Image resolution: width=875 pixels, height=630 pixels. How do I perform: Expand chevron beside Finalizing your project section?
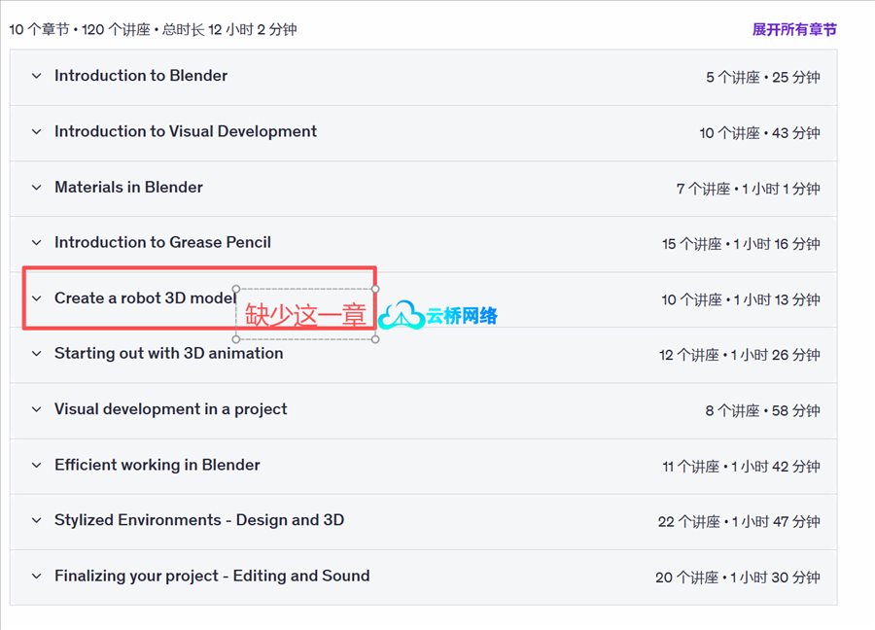(37, 577)
